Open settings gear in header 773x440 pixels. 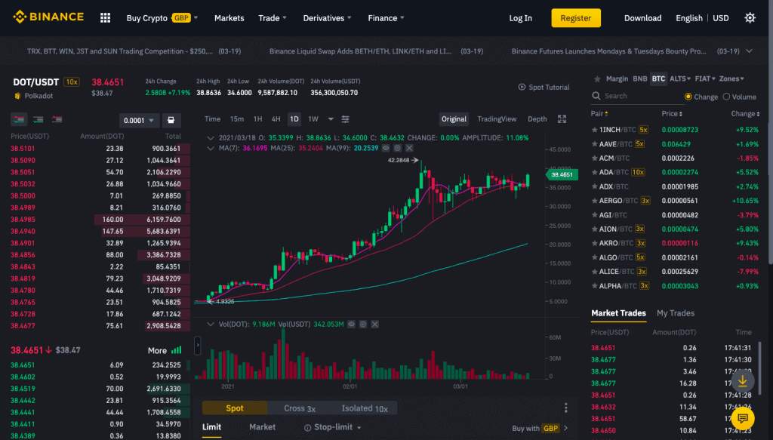750,18
